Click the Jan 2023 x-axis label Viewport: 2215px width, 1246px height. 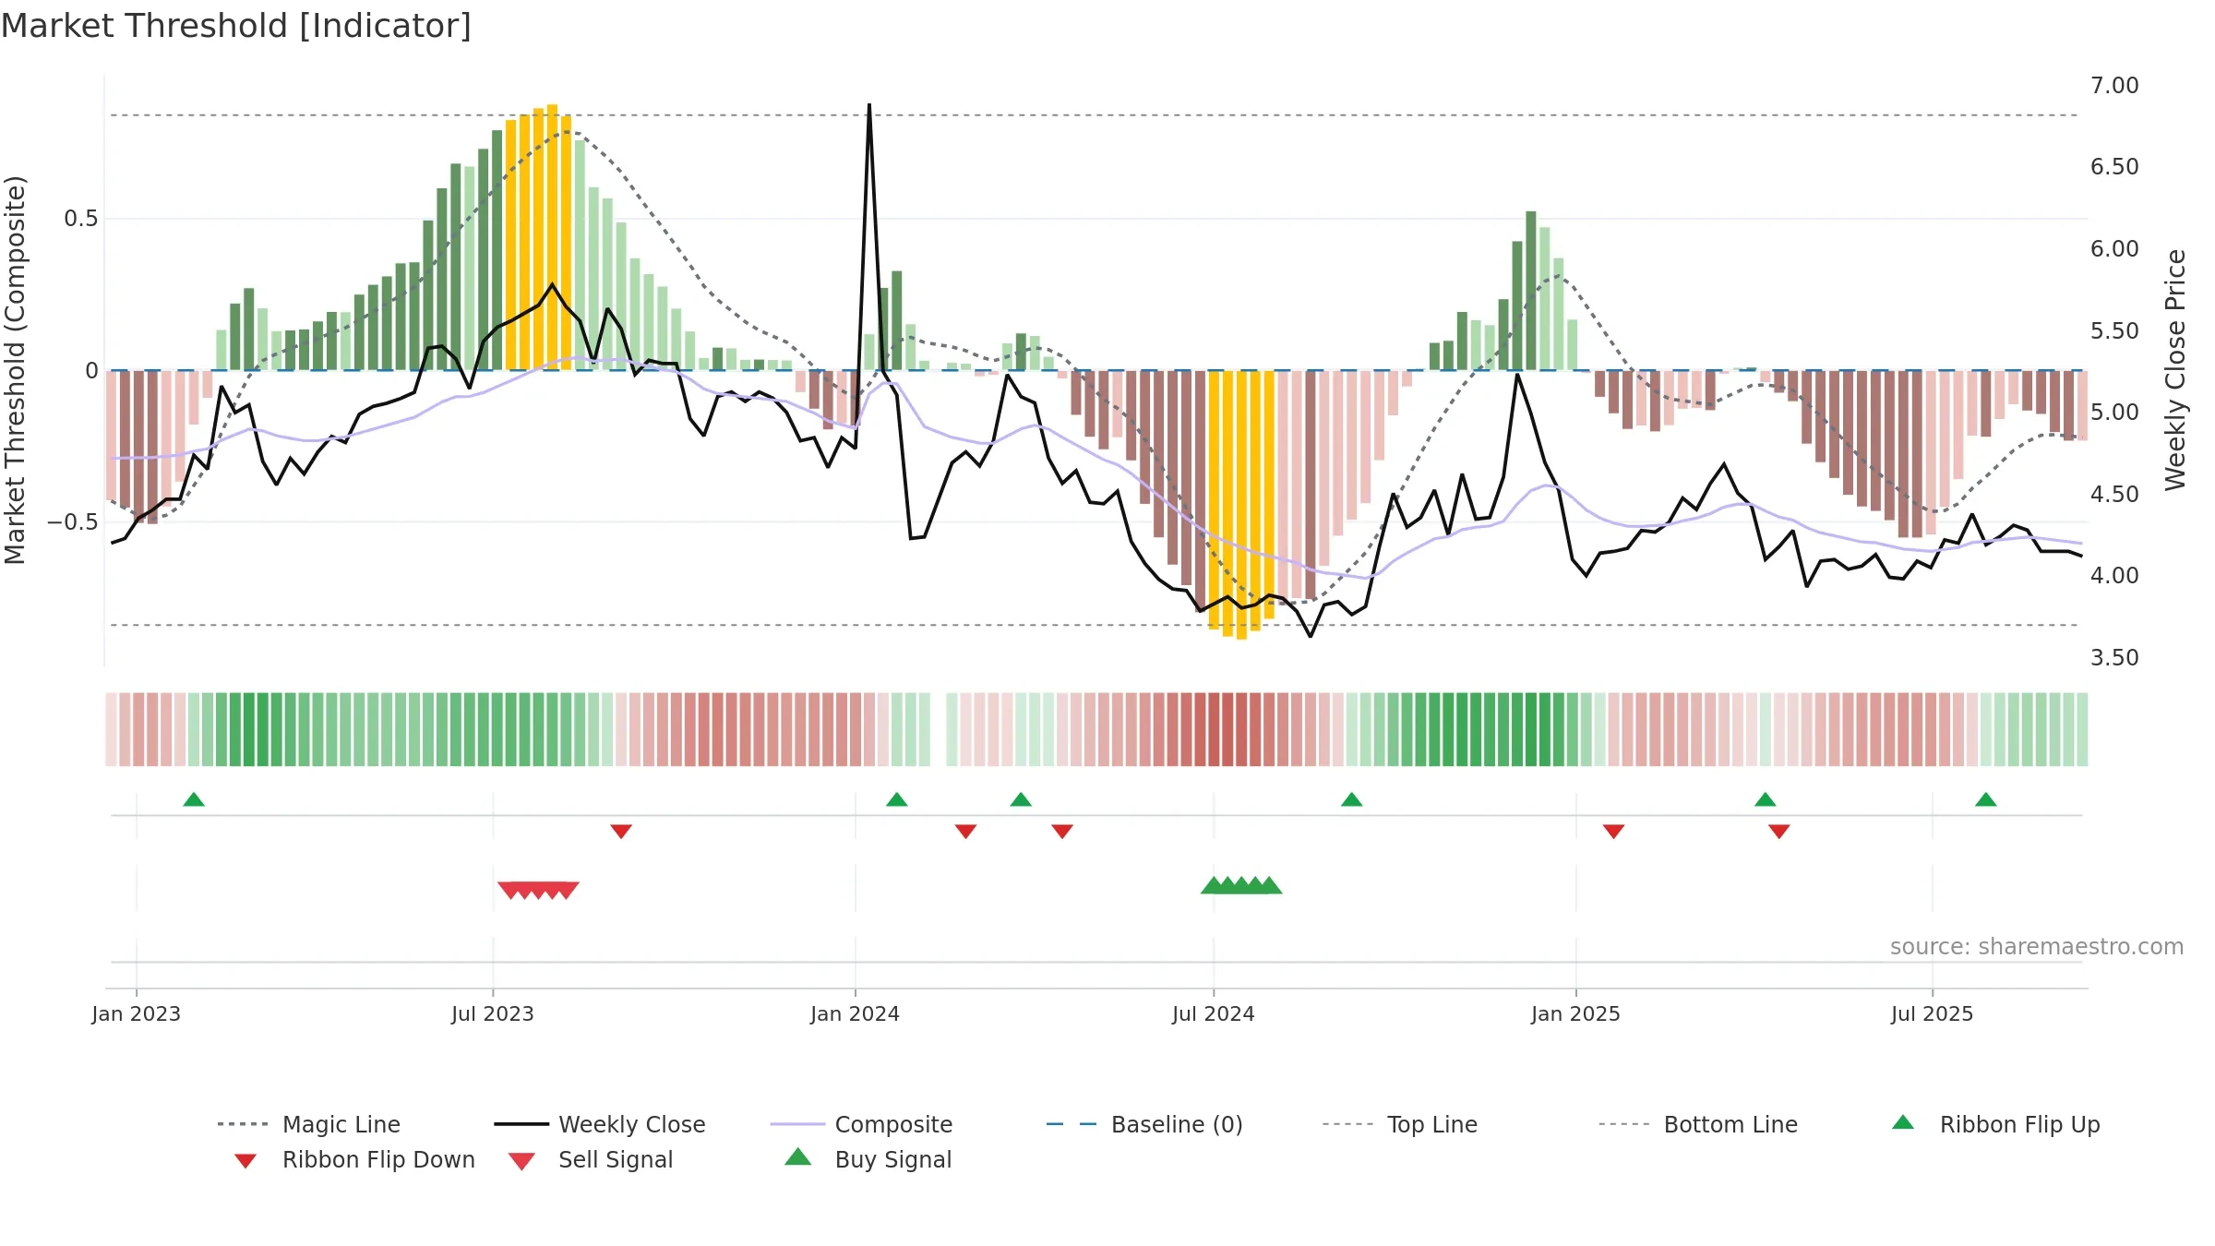point(137,1013)
